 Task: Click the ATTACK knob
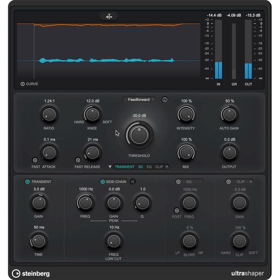coord(49,153)
